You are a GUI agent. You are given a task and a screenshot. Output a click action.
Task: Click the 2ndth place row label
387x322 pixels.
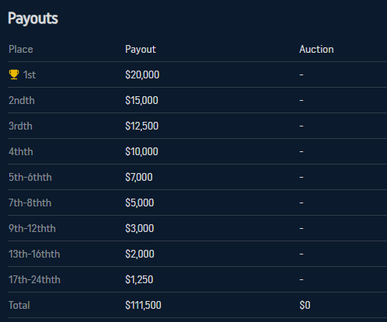coord(22,100)
